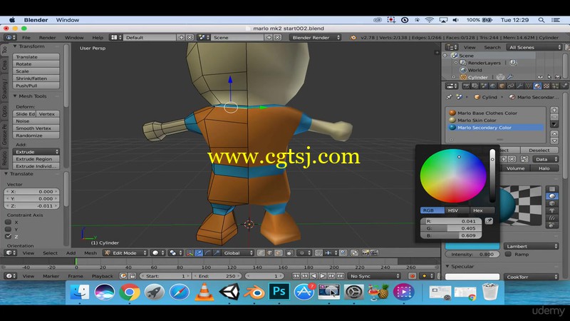Screen dimensions: 570x321
Task: Click the eyedropper in the color picker
Action: click(489, 221)
